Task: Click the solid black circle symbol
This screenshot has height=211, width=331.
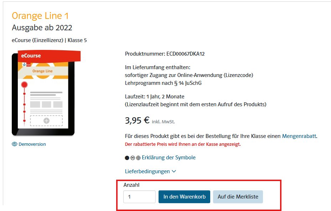Action: (127, 158)
